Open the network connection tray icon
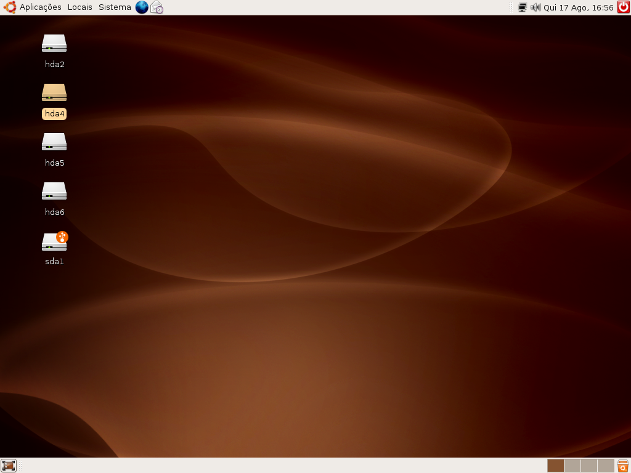631x473 pixels. [x=523, y=7]
